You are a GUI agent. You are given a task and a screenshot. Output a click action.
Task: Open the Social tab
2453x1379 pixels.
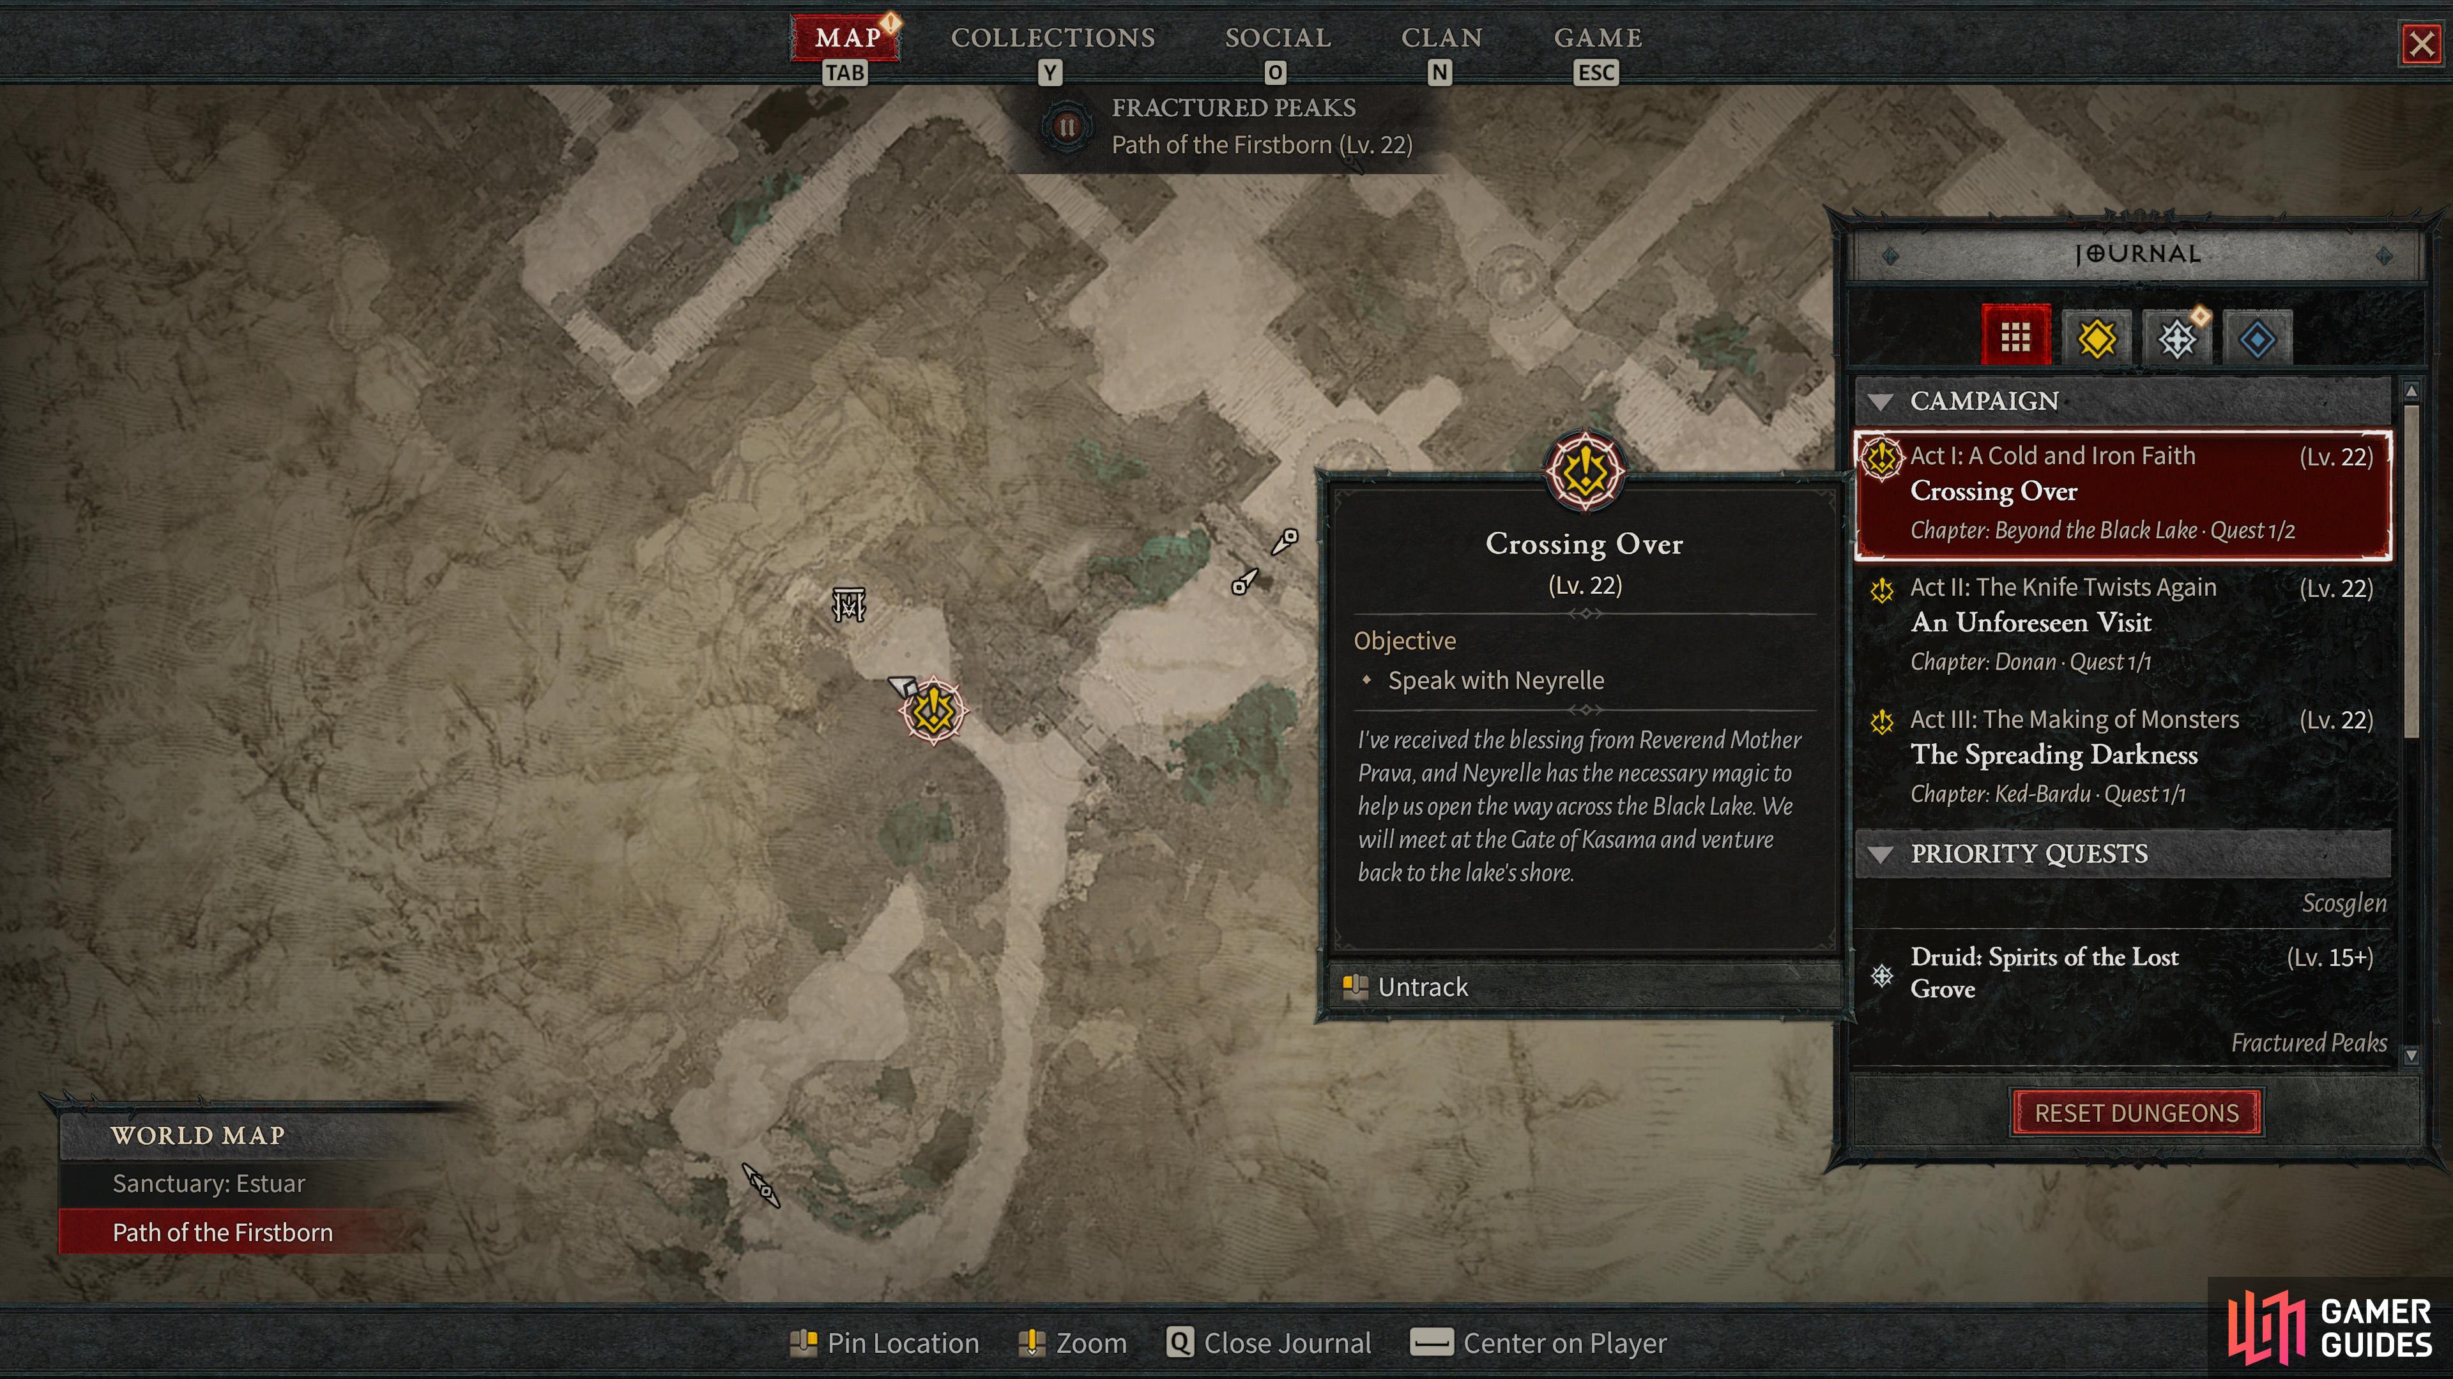click(1277, 38)
